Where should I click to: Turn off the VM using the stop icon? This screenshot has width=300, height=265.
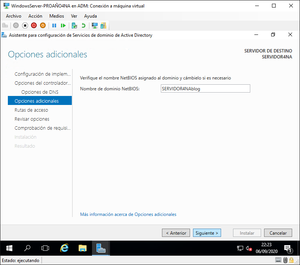[25, 25]
